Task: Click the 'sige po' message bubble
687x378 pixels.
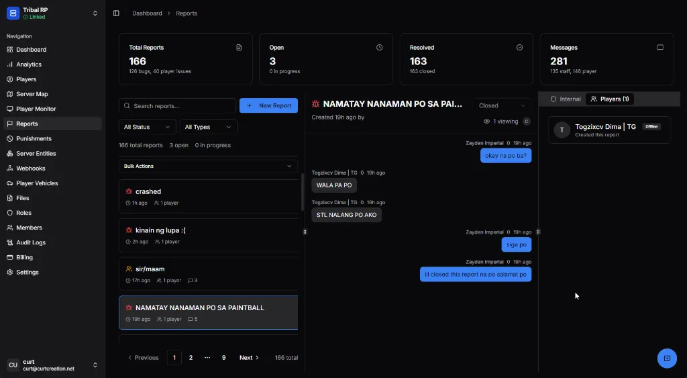Action: click(x=517, y=244)
